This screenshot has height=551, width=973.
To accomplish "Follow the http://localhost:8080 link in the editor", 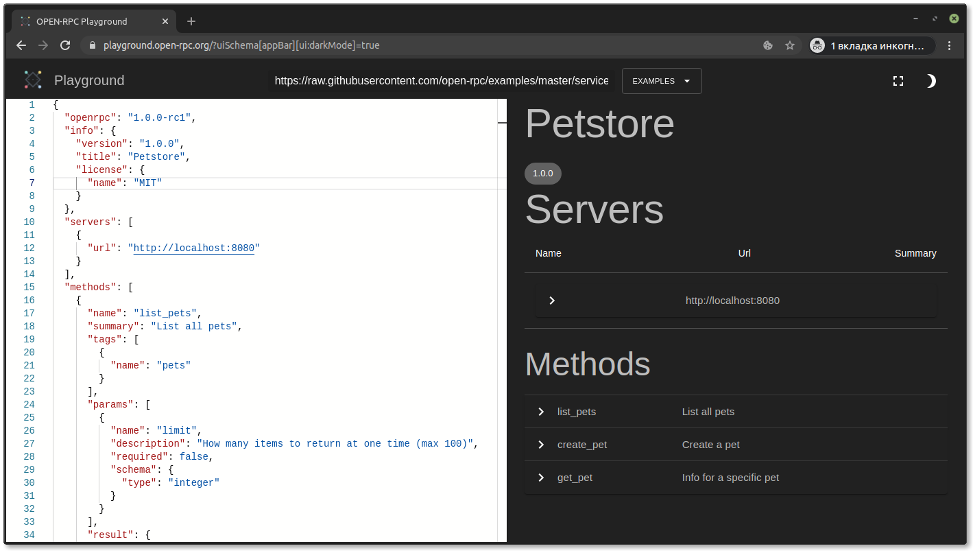I will 193,248.
